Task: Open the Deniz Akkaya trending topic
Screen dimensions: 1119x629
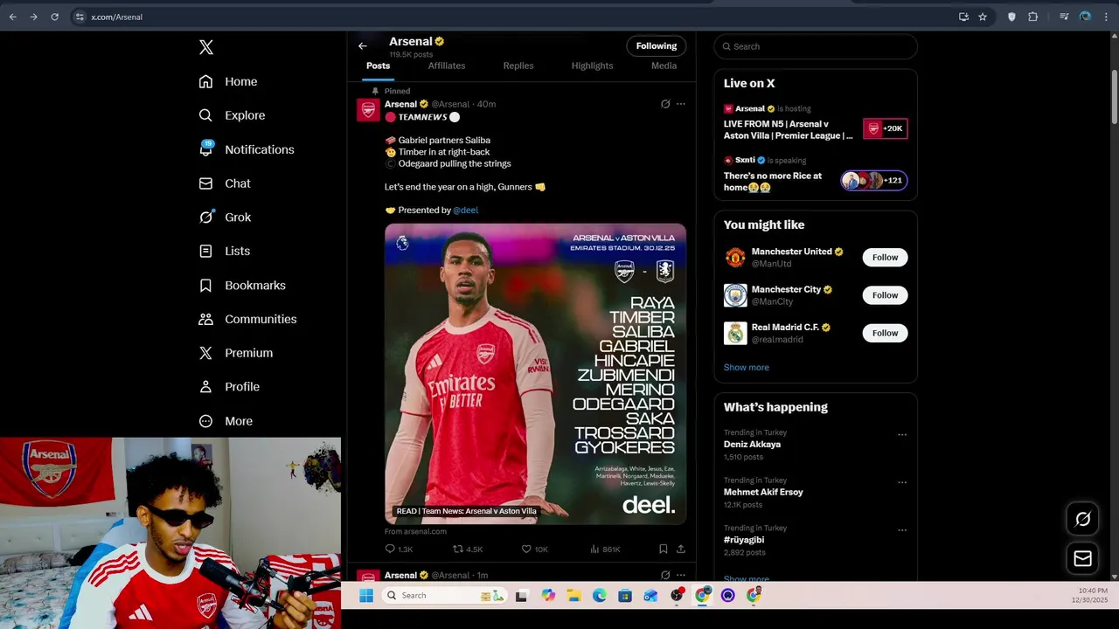Action: tap(752, 445)
